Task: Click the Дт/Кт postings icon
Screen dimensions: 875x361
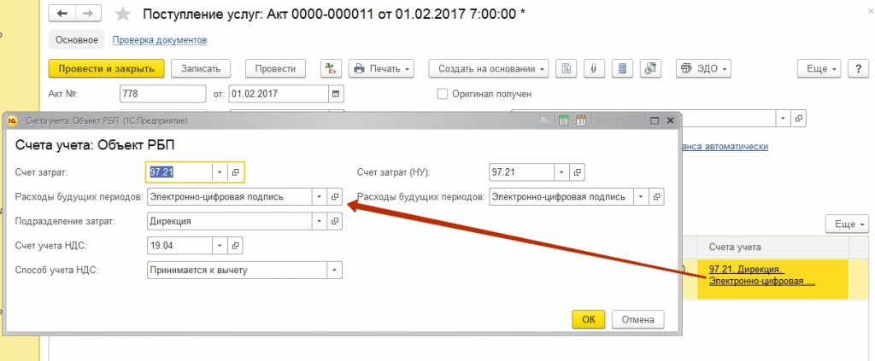Action: (x=331, y=69)
